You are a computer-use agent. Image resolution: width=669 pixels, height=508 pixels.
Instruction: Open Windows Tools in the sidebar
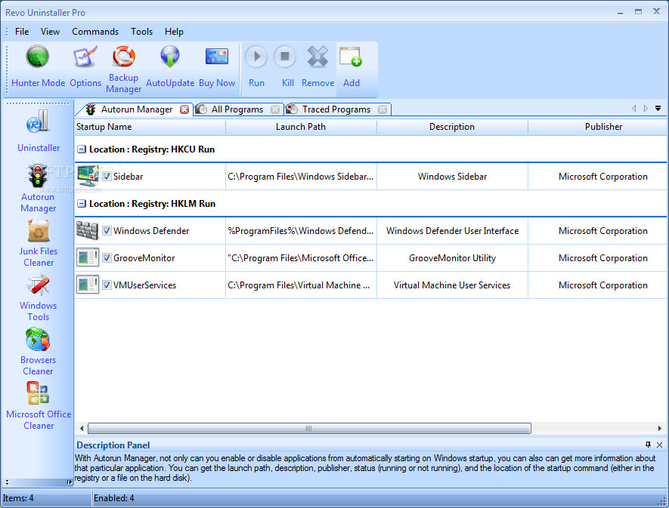[38, 297]
